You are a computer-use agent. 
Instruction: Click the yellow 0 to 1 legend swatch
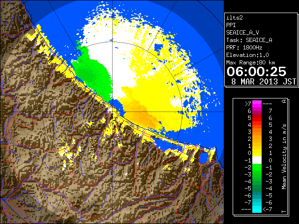[257, 153]
